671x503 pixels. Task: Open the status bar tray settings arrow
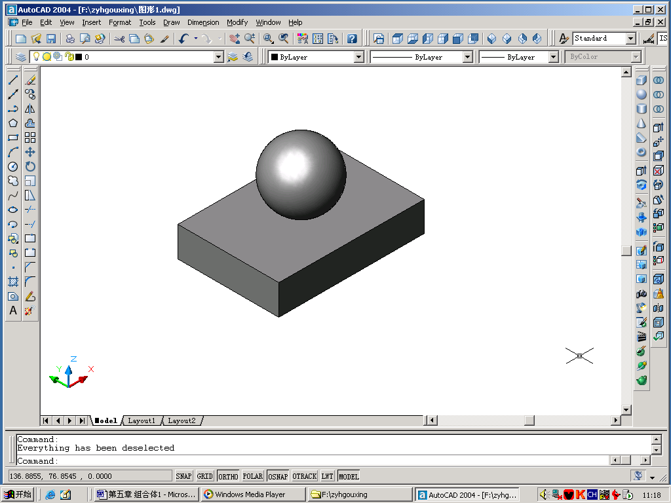(x=652, y=477)
